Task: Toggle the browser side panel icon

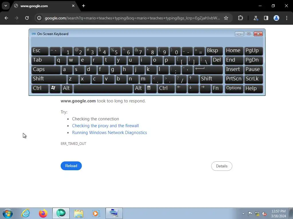Action: point(266,18)
